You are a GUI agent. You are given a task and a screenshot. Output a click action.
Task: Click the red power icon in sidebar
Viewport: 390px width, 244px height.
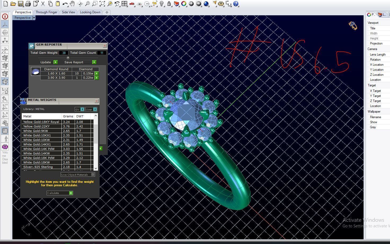coord(5,16)
